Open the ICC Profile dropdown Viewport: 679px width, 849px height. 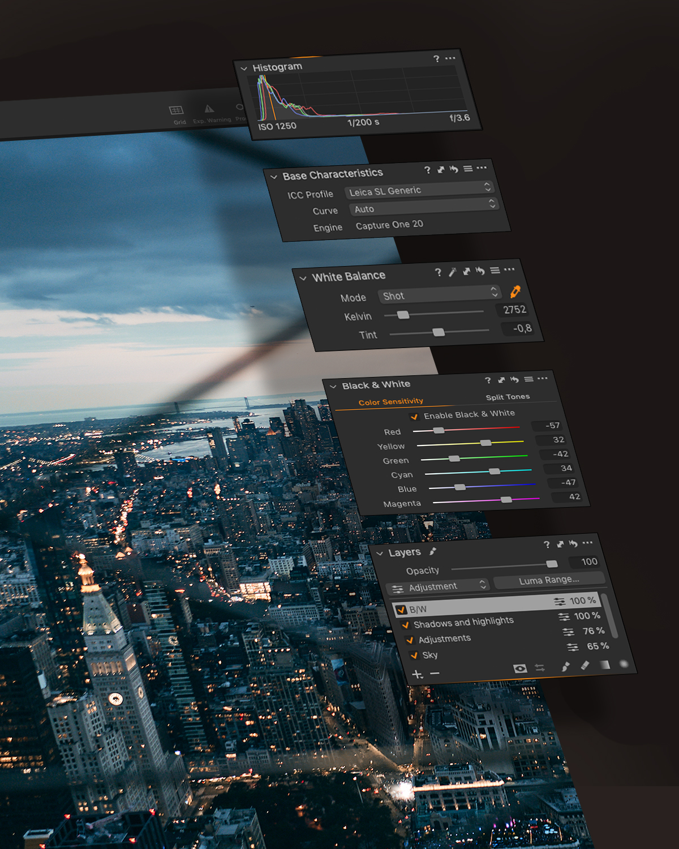[419, 190]
